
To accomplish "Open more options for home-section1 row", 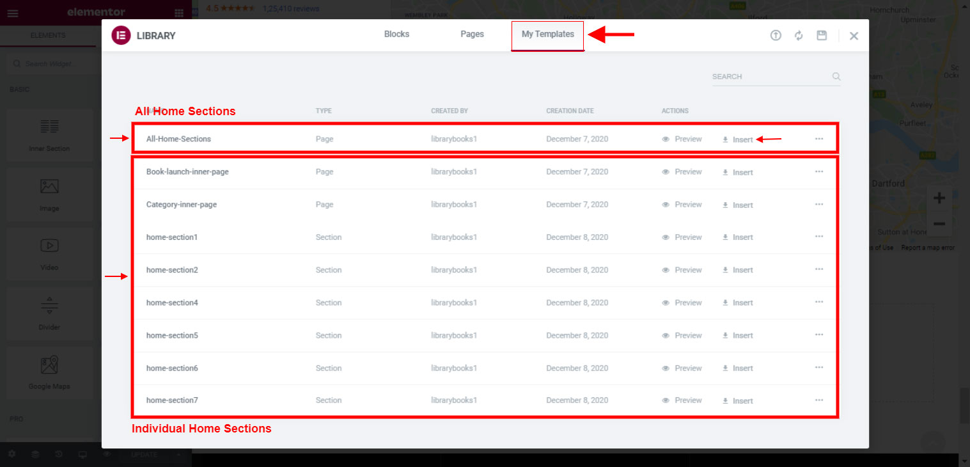I will click(819, 237).
